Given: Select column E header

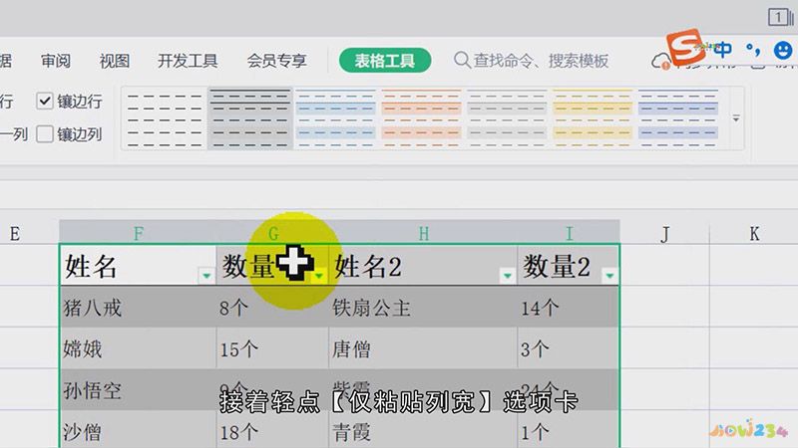Looking at the screenshot, I should [15, 234].
